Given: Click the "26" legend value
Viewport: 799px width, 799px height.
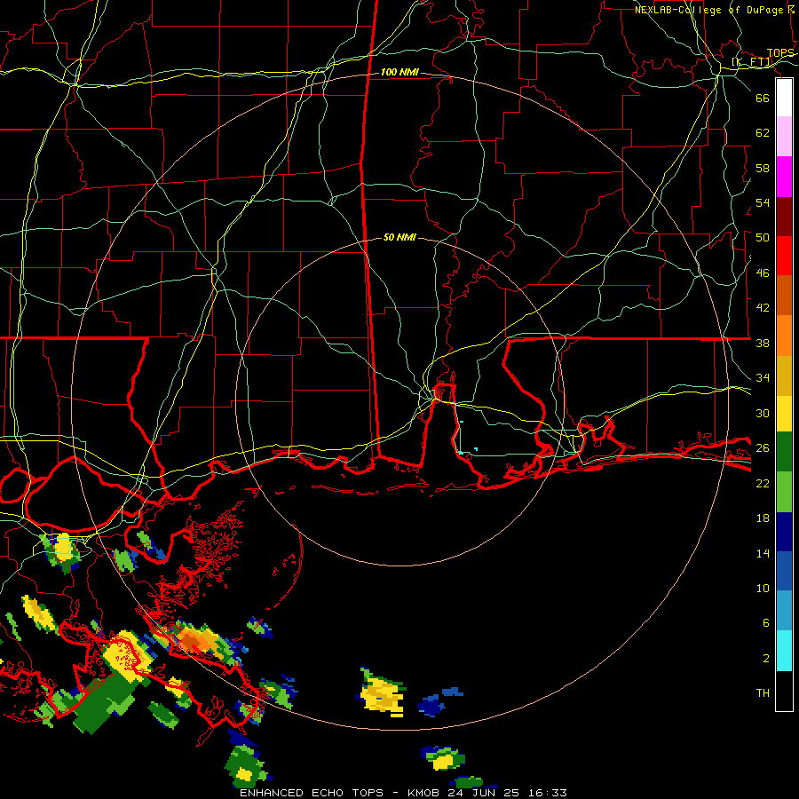Looking at the screenshot, I should [x=763, y=448].
